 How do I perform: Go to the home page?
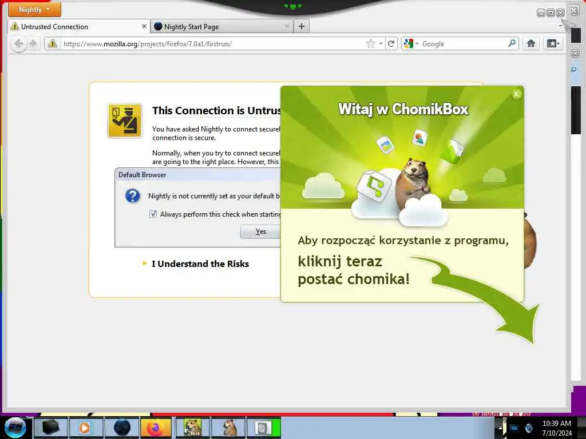(x=531, y=43)
